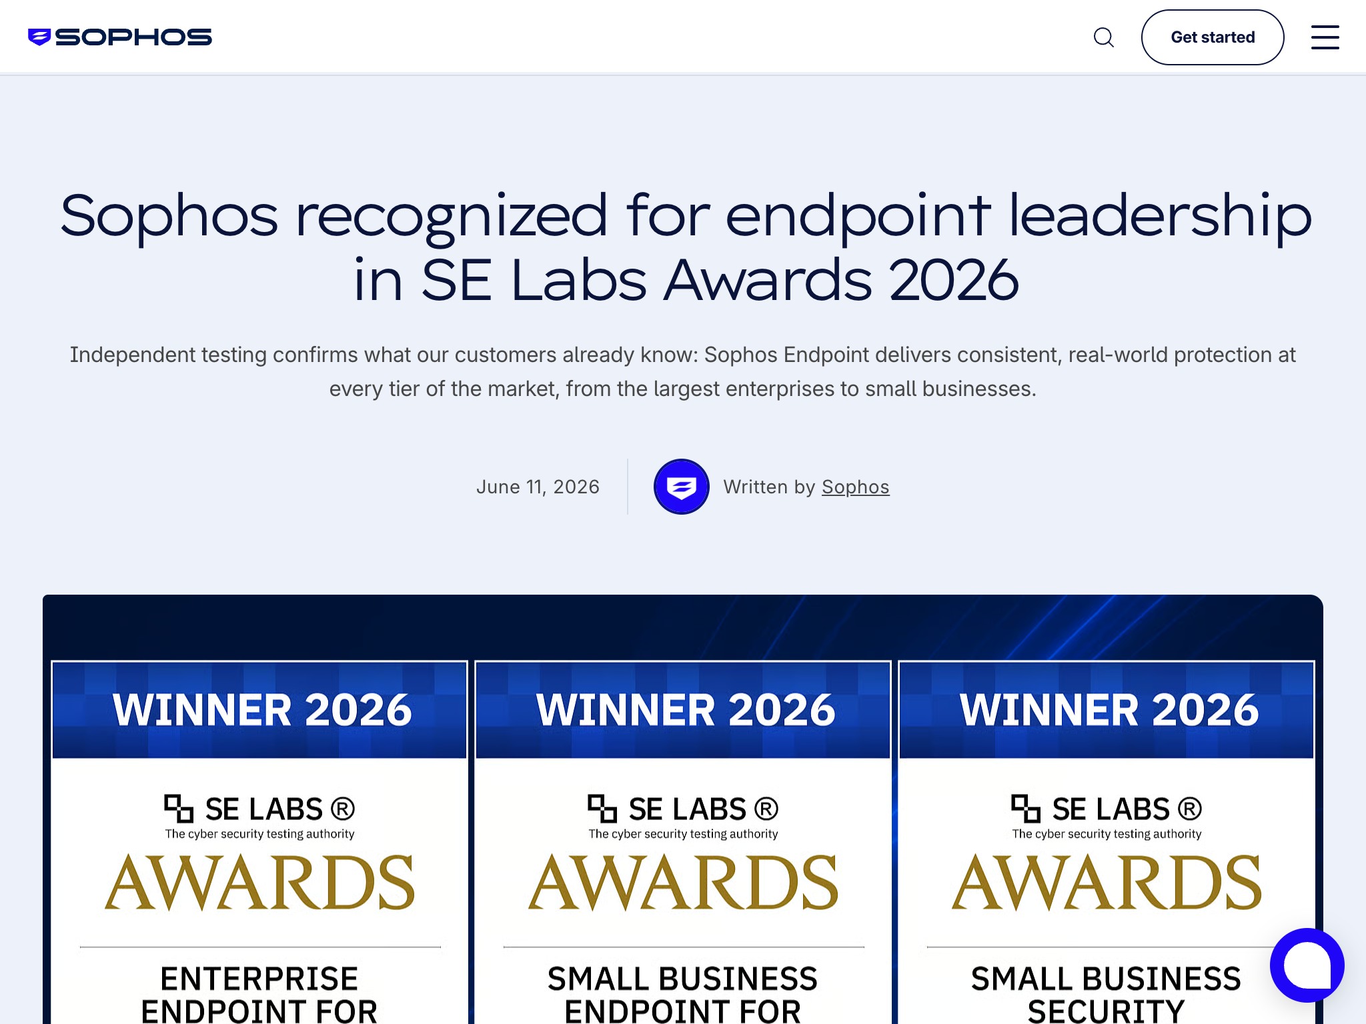The width and height of the screenshot is (1366, 1024).
Task: Select the Small Business Endpoint award badge
Action: (683, 842)
